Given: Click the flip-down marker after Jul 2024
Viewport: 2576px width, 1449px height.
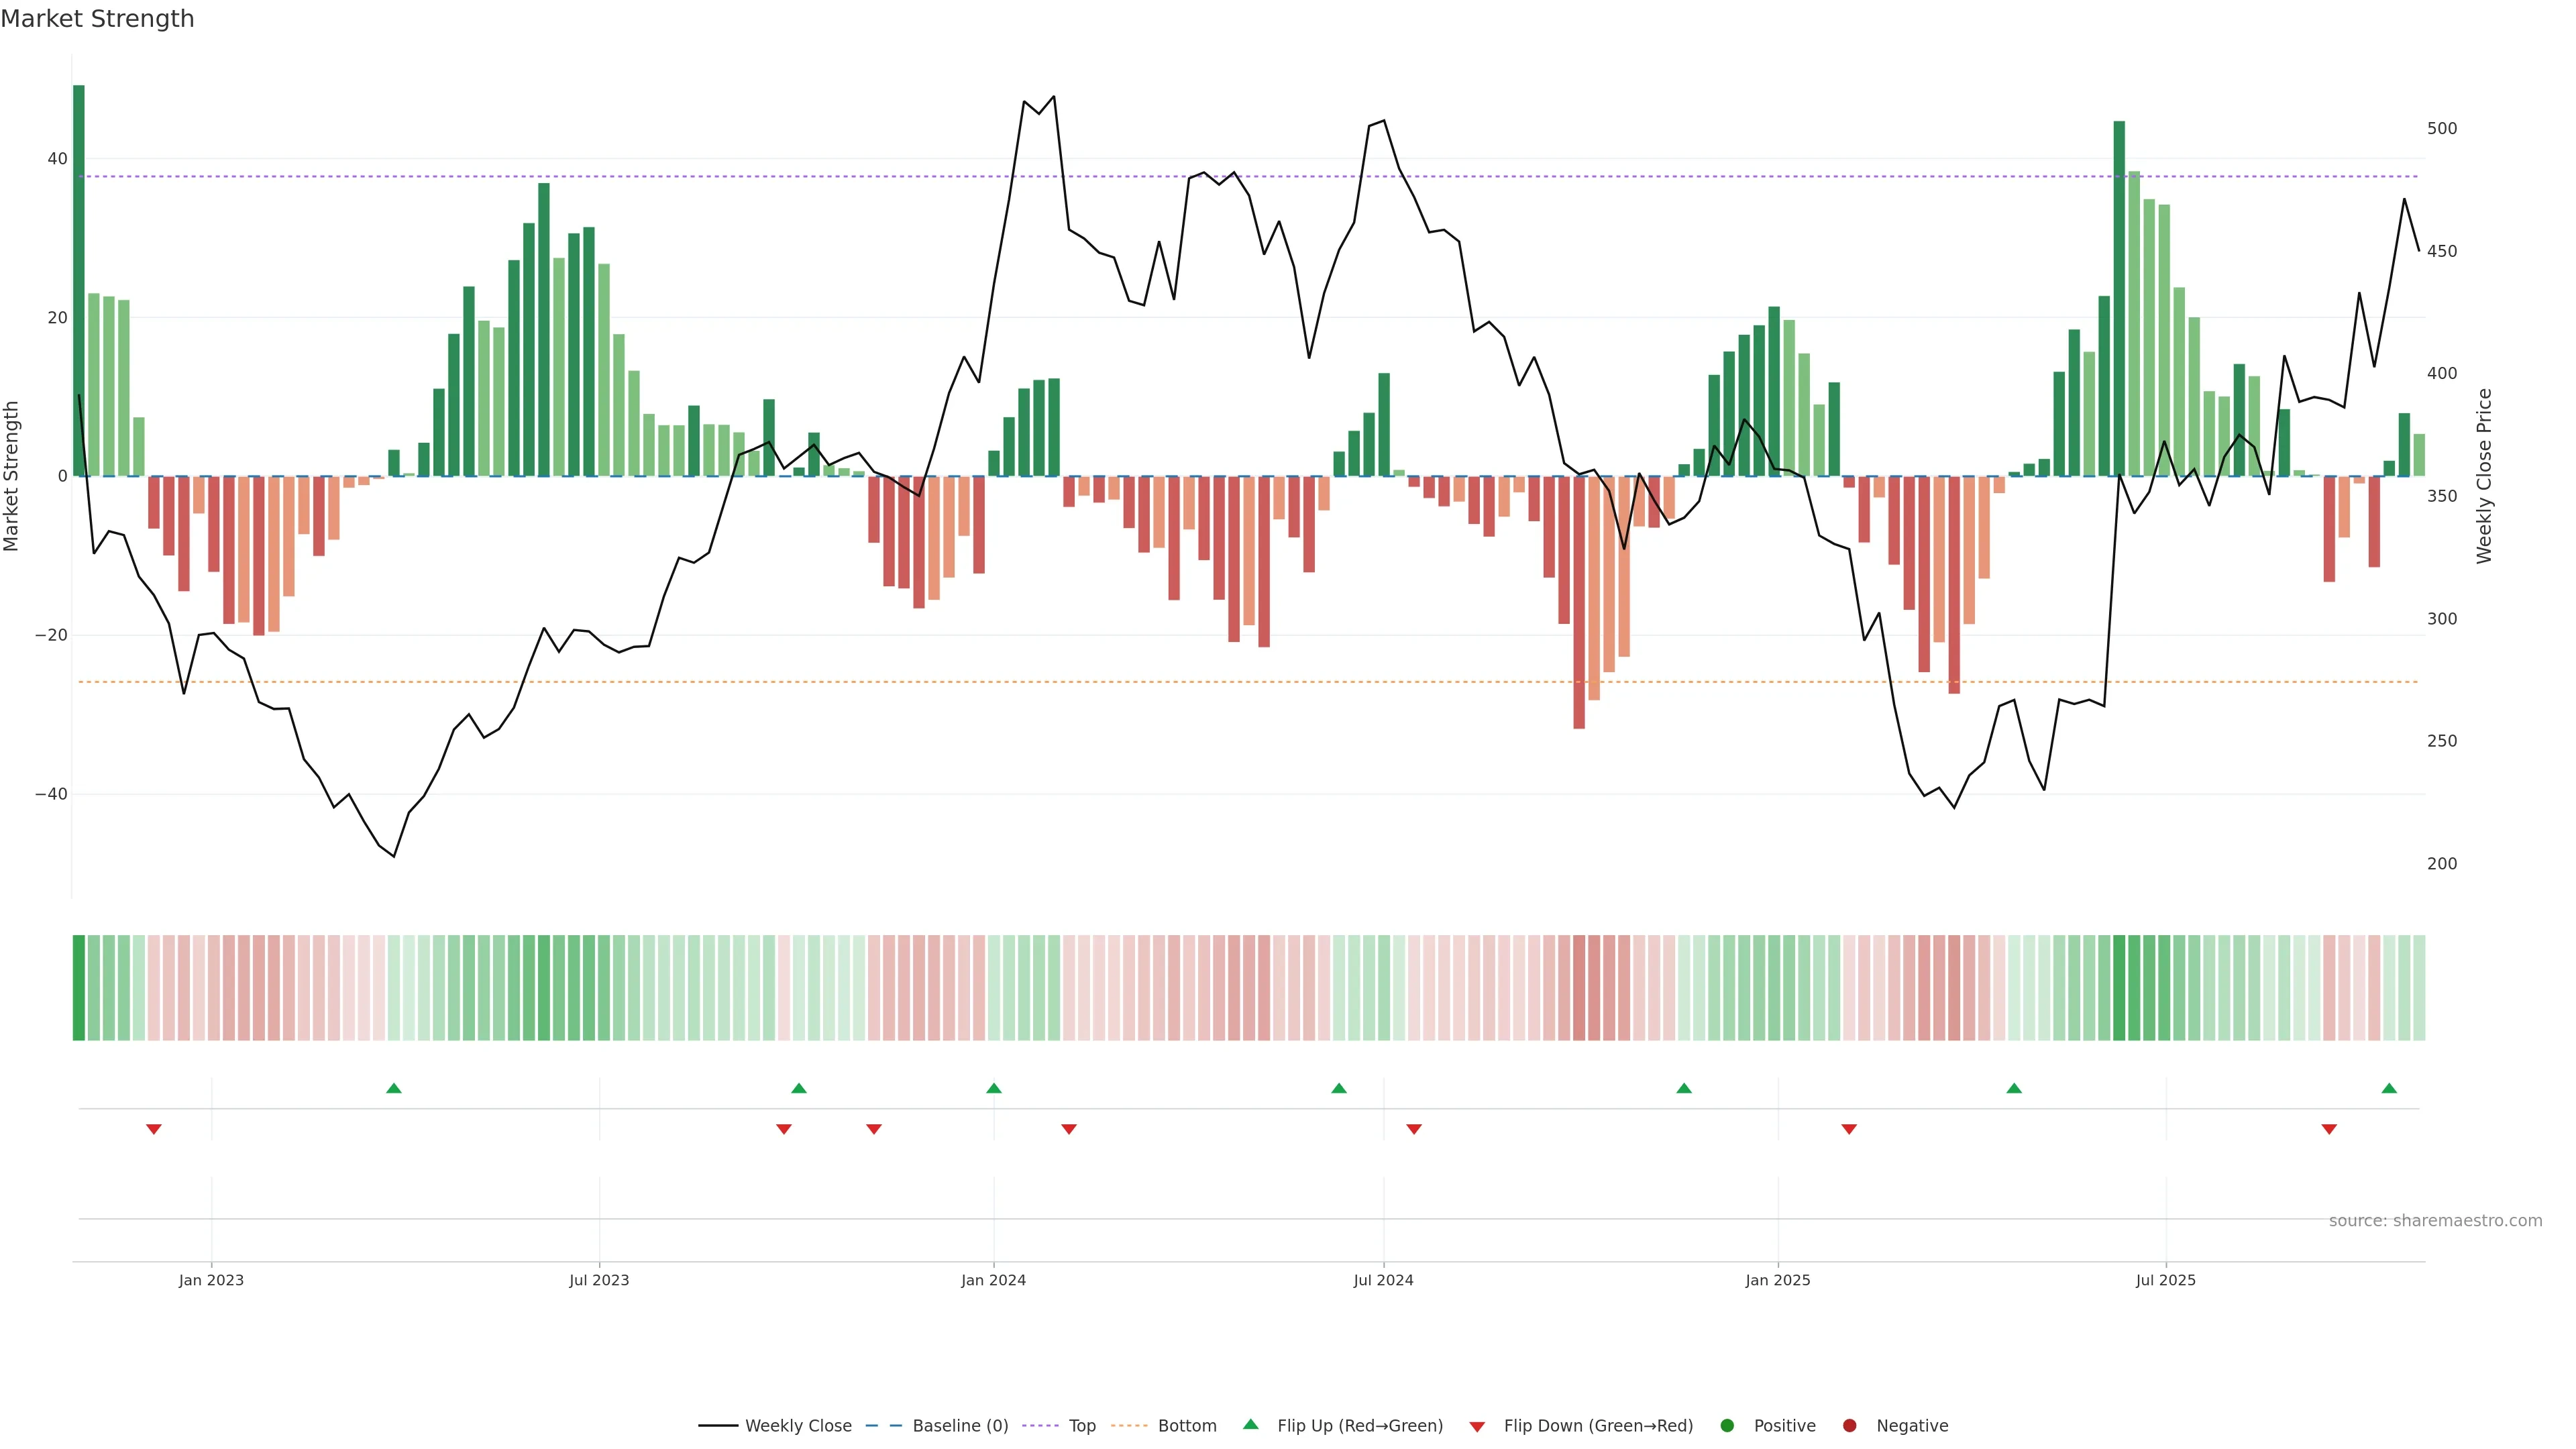Looking at the screenshot, I should pyautogui.click(x=1414, y=1129).
